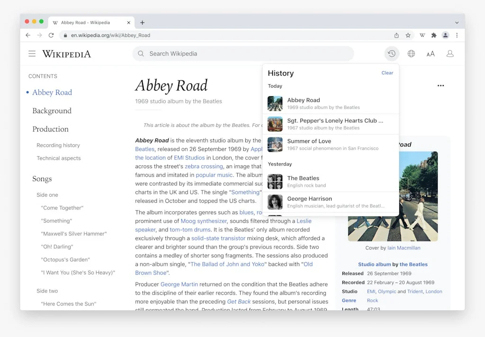Expand the chevron at the tab bar's right

(x=456, y=22)
